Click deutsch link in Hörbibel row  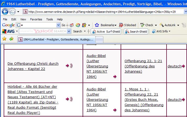tap(174, 100)
